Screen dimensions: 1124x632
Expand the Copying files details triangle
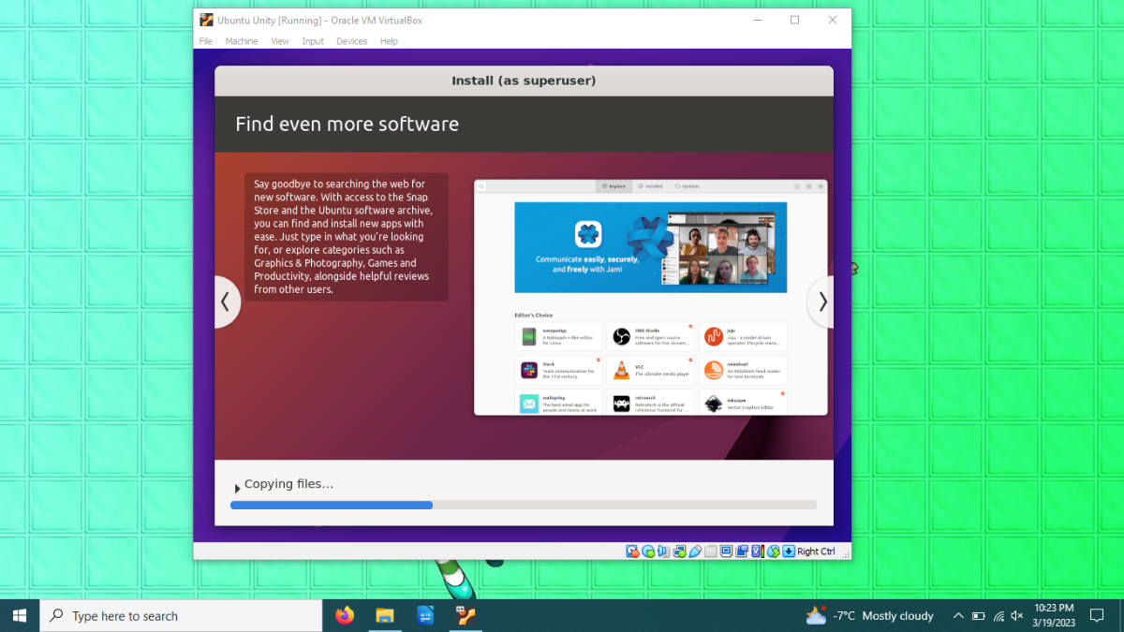(x=237, y=488)
